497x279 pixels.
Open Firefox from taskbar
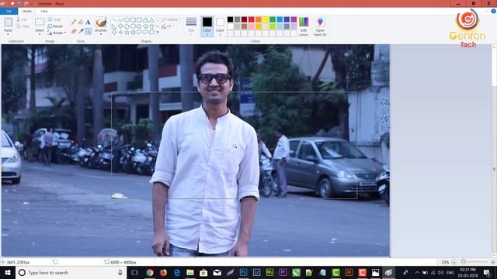pos(163,272)
